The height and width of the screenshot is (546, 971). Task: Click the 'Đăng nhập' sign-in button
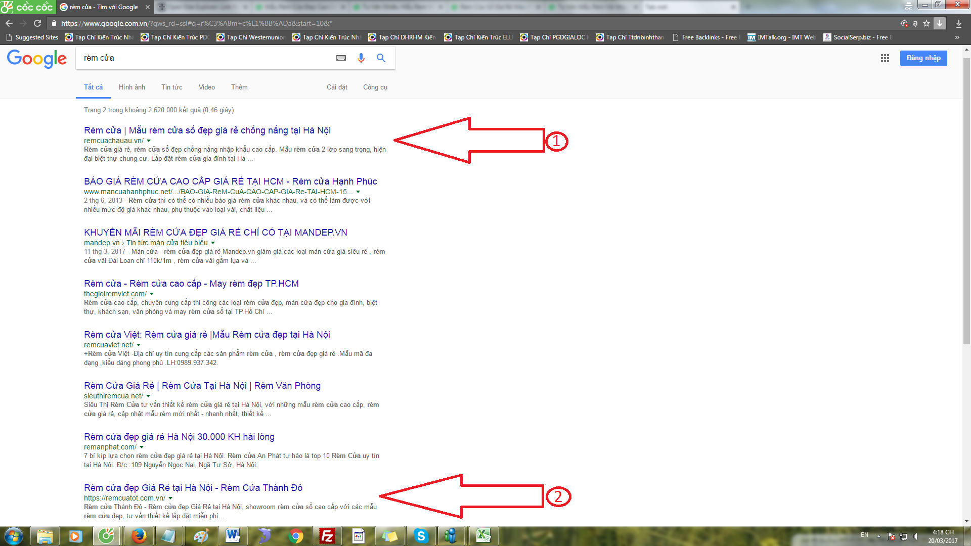click(923, 58)
